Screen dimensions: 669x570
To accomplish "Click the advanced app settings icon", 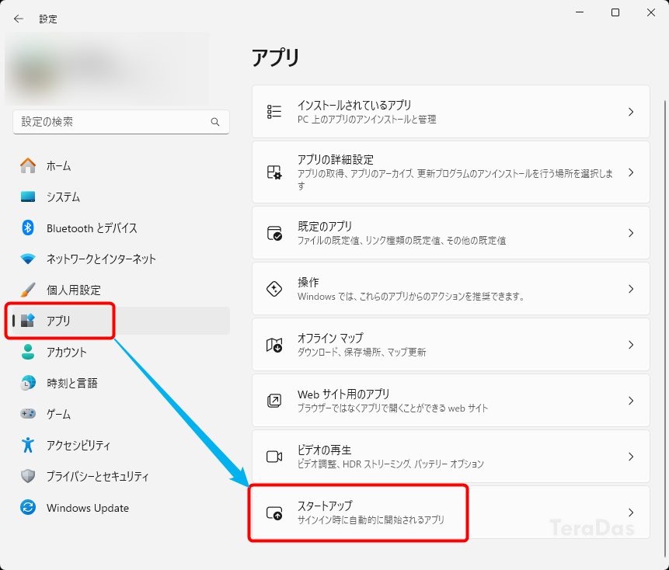I will 274,172.
